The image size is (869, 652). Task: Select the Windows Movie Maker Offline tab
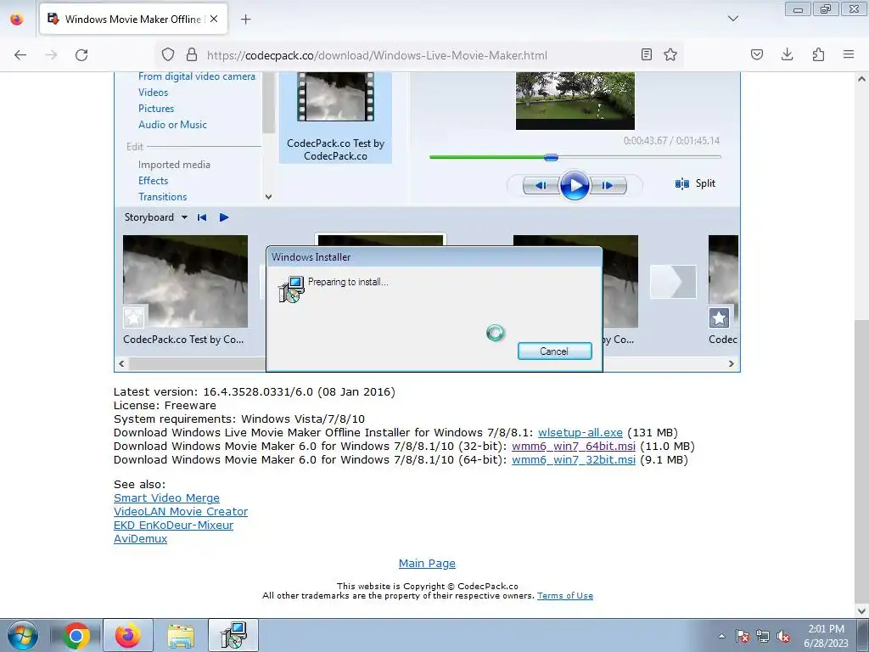[133, 20]
